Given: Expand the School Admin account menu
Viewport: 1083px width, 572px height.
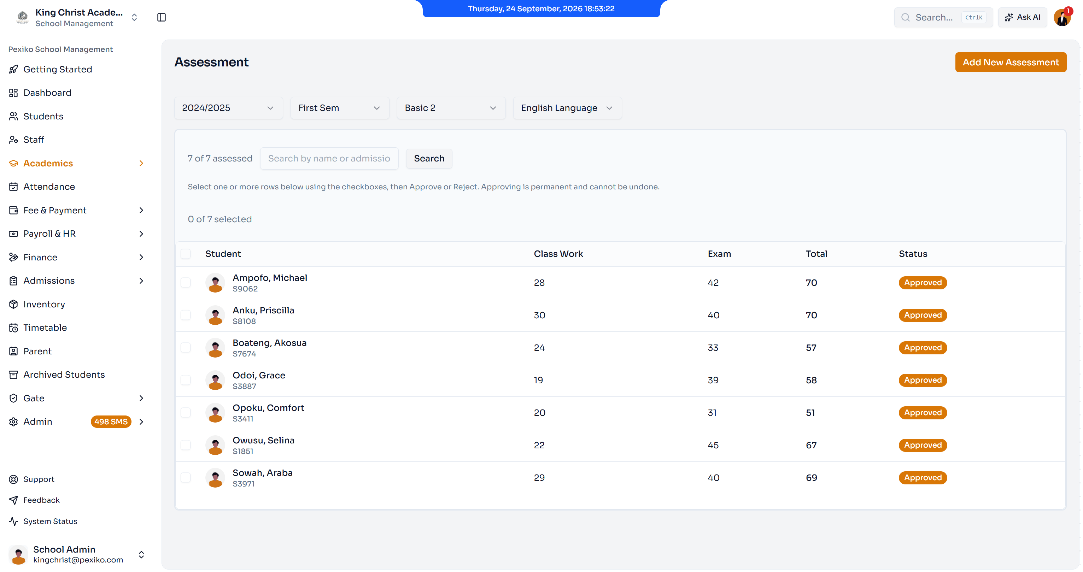Looking at the screenshot, I should (141, 554).
